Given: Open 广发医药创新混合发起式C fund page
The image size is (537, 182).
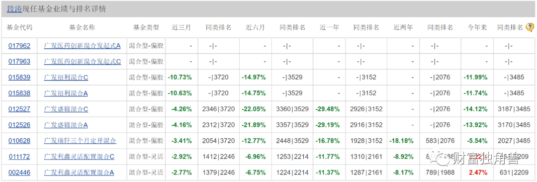Looking at the screenshot, I should point(83,61).
